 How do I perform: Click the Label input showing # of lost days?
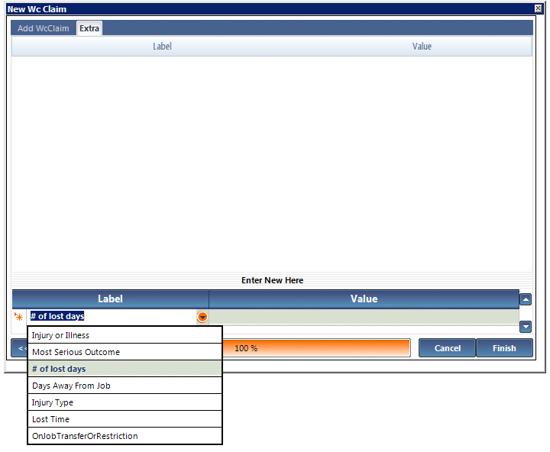click(x=112, y=317)
